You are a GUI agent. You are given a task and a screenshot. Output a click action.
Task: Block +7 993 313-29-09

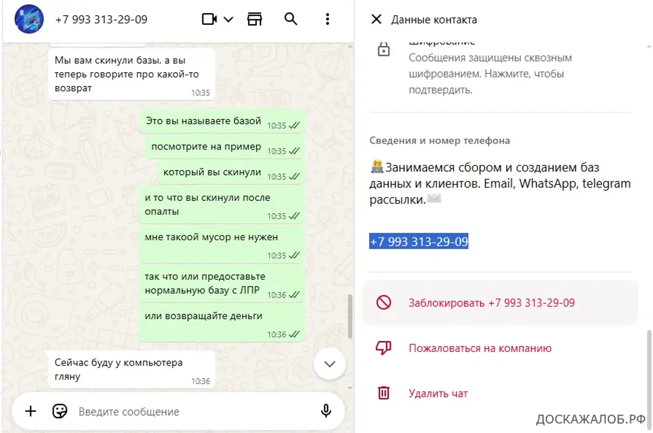(500, 302)
